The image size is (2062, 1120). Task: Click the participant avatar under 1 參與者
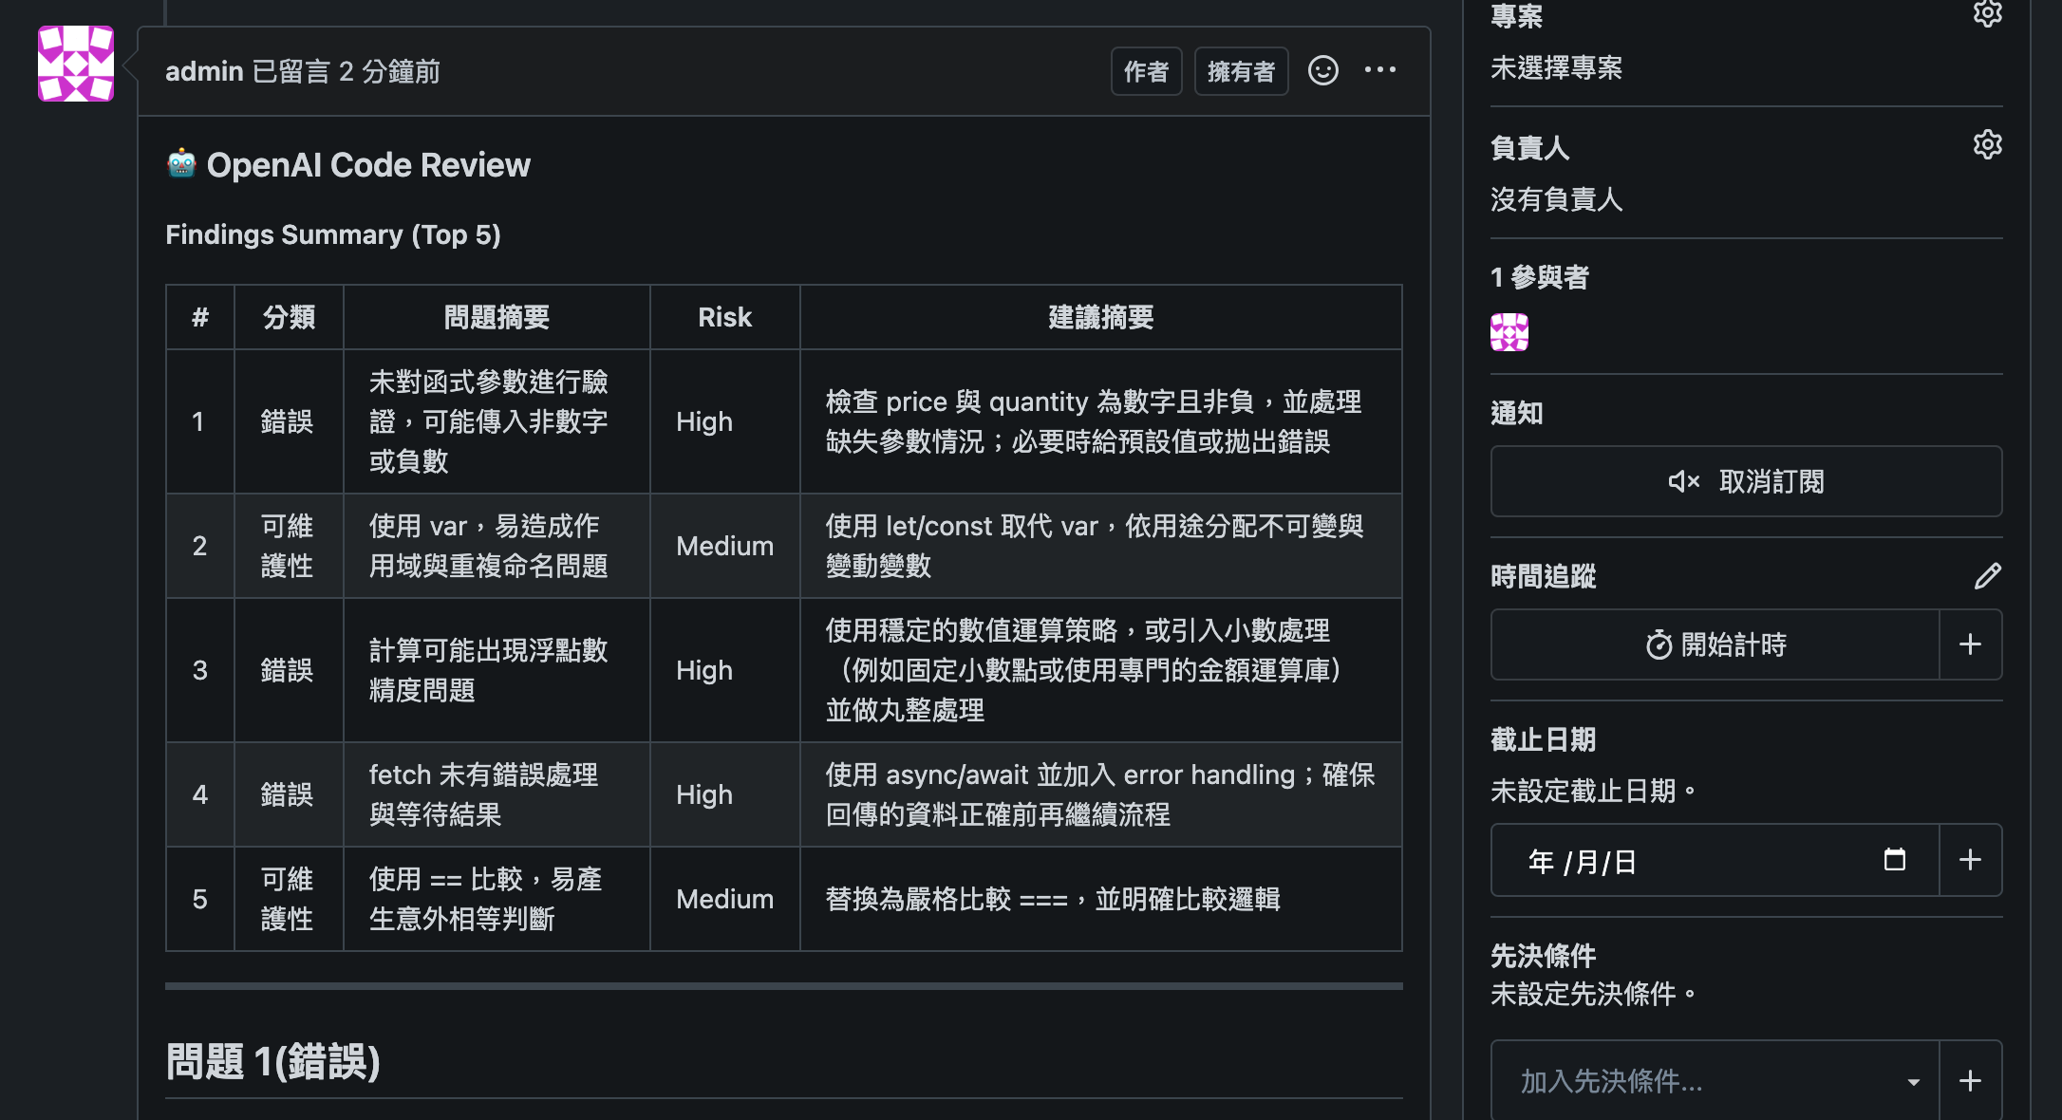(1509, 334)
